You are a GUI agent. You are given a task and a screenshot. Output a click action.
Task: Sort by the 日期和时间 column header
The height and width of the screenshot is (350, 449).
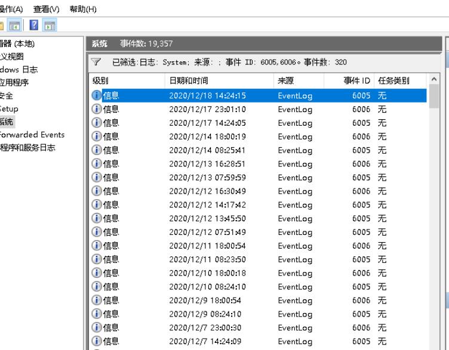click(x=219, y=80)
